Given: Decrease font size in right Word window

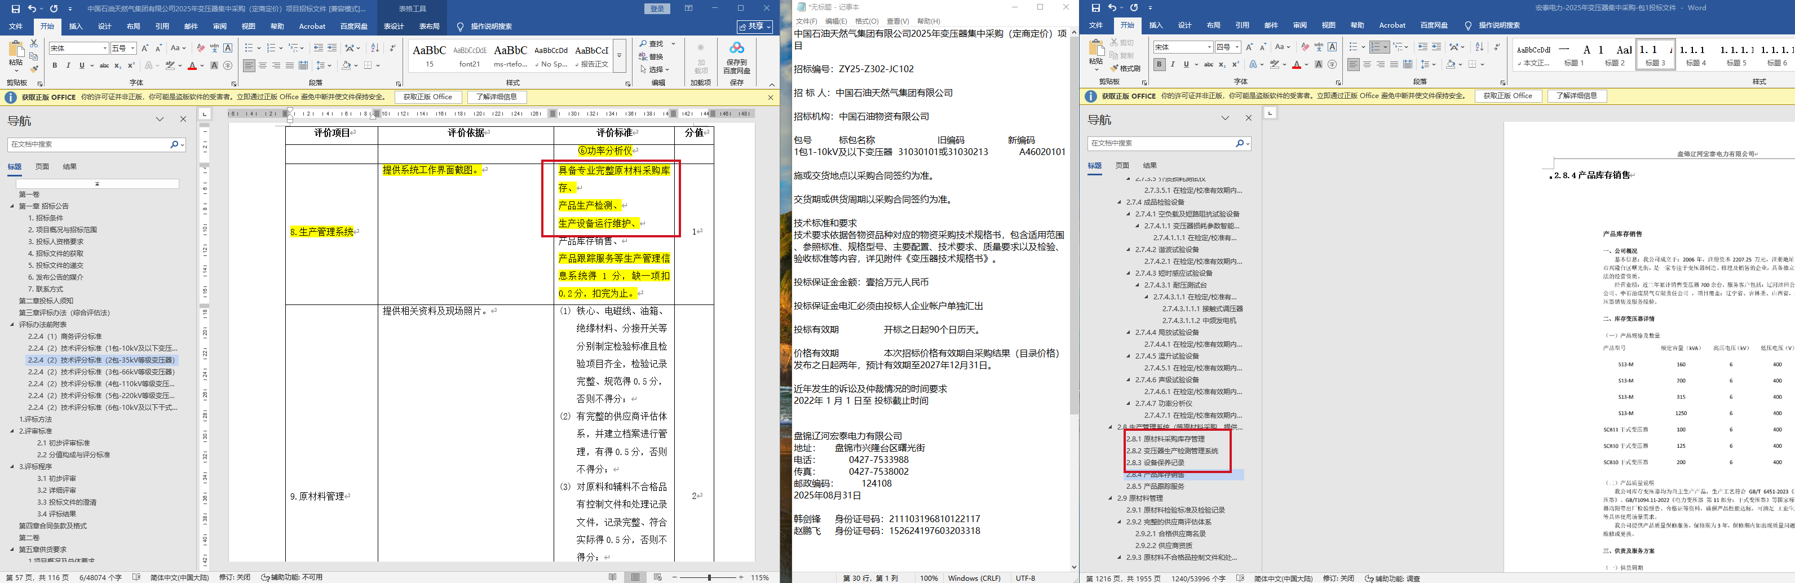Looking at the screenshot, I should tap(1263, 47).
